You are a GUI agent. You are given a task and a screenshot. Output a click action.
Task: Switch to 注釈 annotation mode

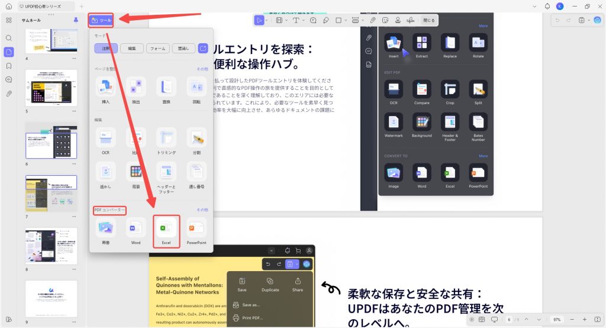pos(106,49)
